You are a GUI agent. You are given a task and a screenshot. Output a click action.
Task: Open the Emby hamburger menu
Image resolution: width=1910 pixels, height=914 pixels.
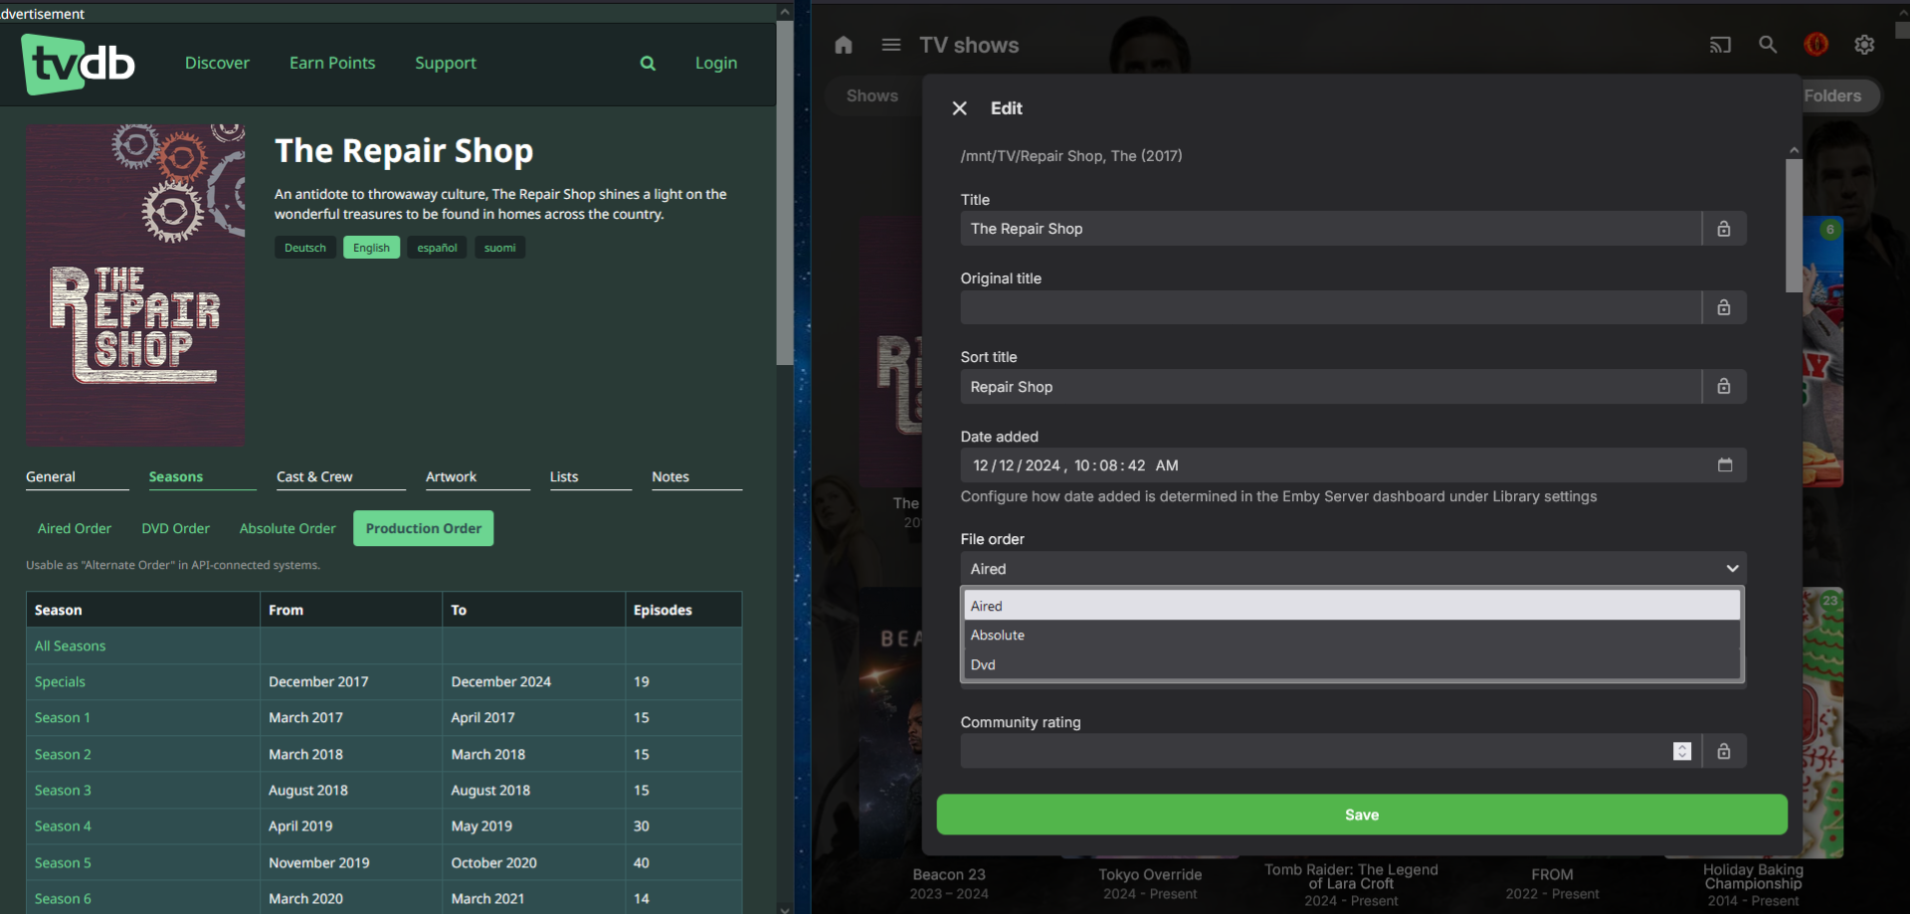(891, 45)
